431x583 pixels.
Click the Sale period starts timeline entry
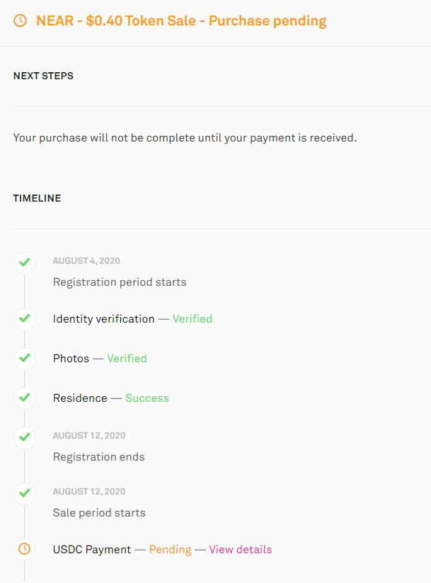[99, 513]
